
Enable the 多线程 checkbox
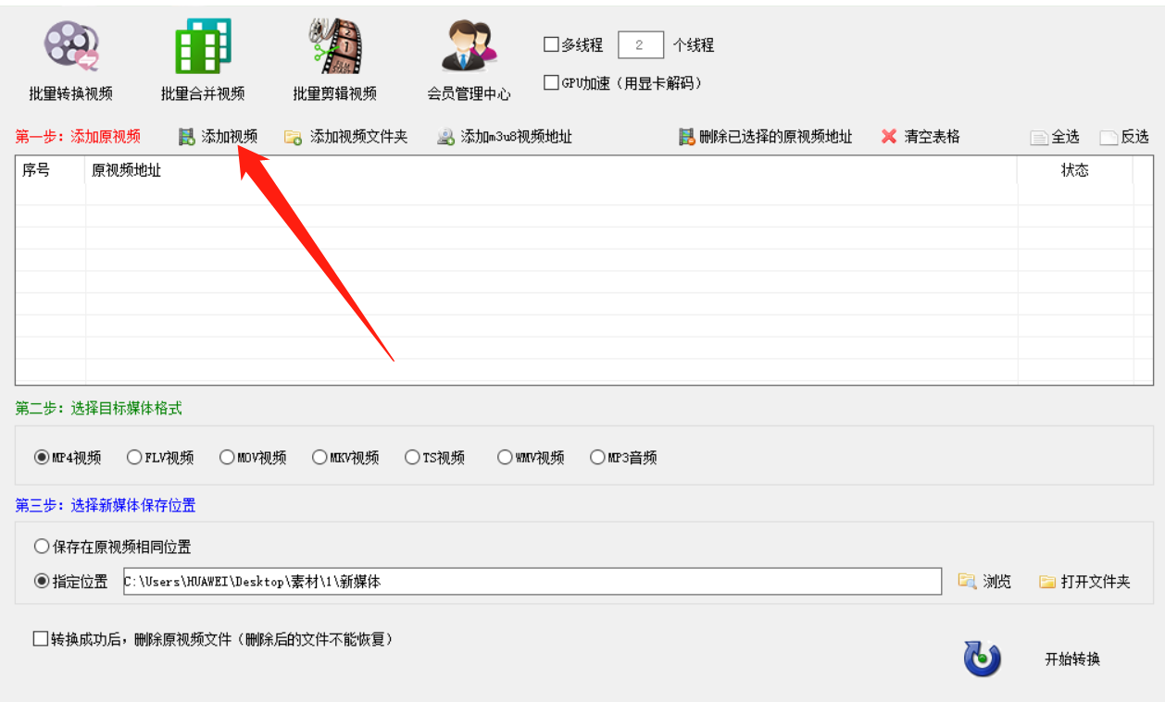[551, 44]
